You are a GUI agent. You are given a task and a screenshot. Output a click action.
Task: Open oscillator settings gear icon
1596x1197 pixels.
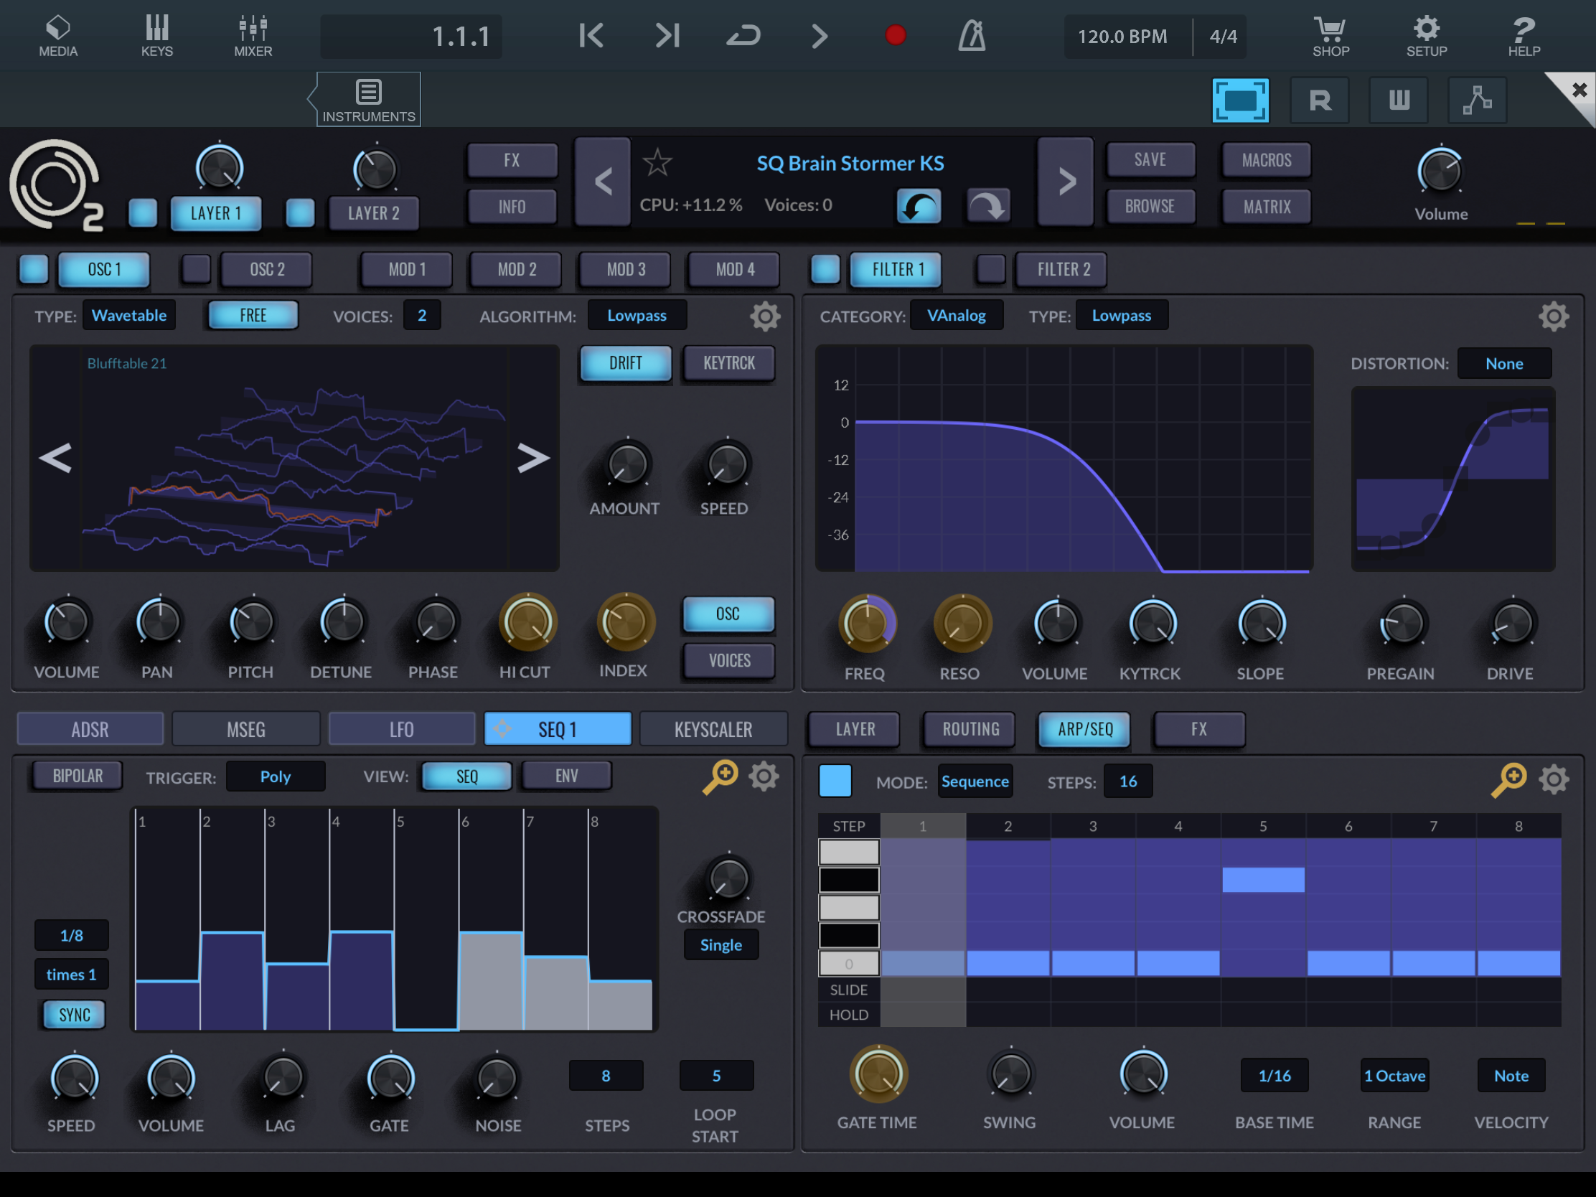[765, 316]
